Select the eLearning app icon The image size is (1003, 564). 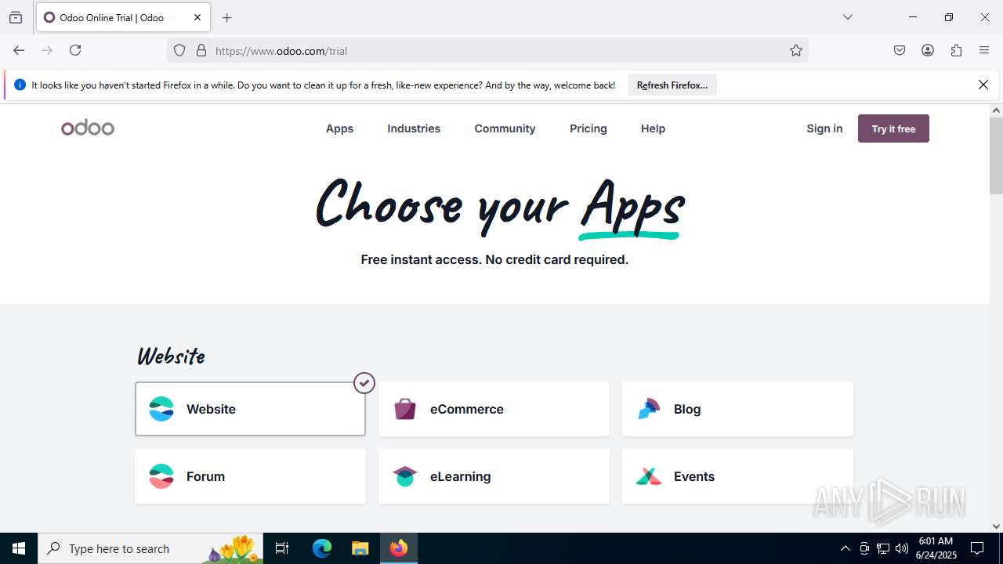coord(405,476)
